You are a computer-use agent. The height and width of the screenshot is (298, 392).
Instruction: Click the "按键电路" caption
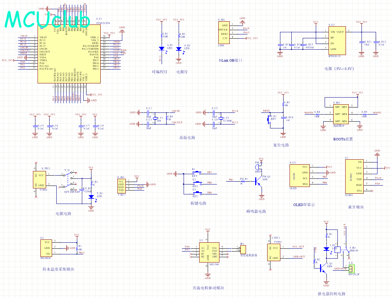tap(198, 203)
